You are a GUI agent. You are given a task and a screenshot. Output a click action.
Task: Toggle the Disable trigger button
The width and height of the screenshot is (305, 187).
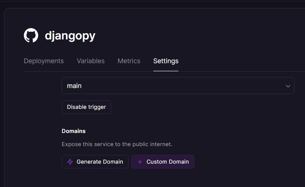coord(87,107)
